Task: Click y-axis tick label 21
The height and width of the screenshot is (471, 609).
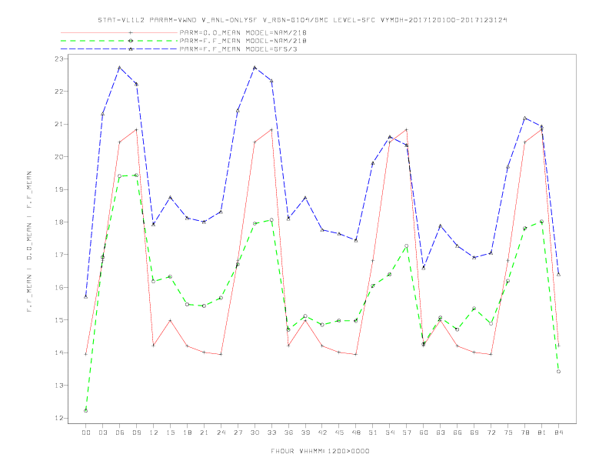Action: pos(59,124)
